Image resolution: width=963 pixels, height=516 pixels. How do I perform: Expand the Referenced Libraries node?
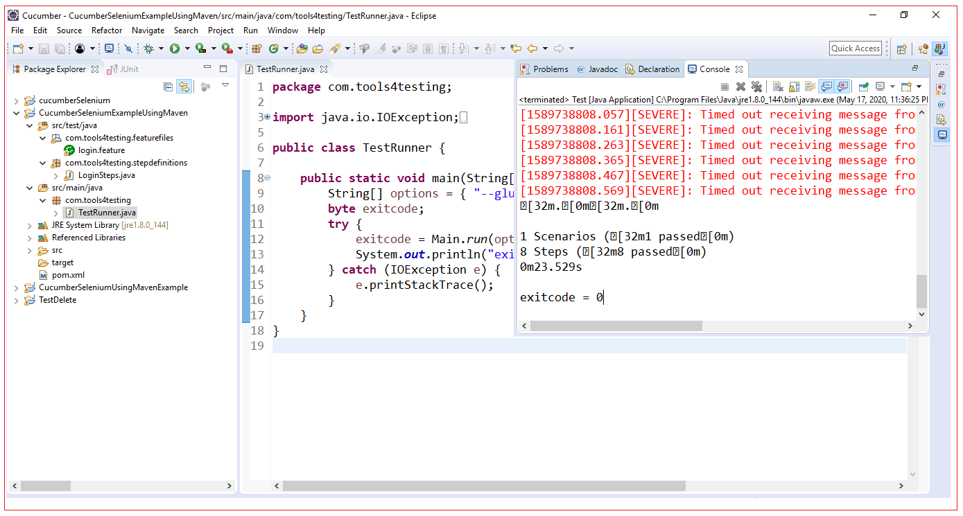29,238
